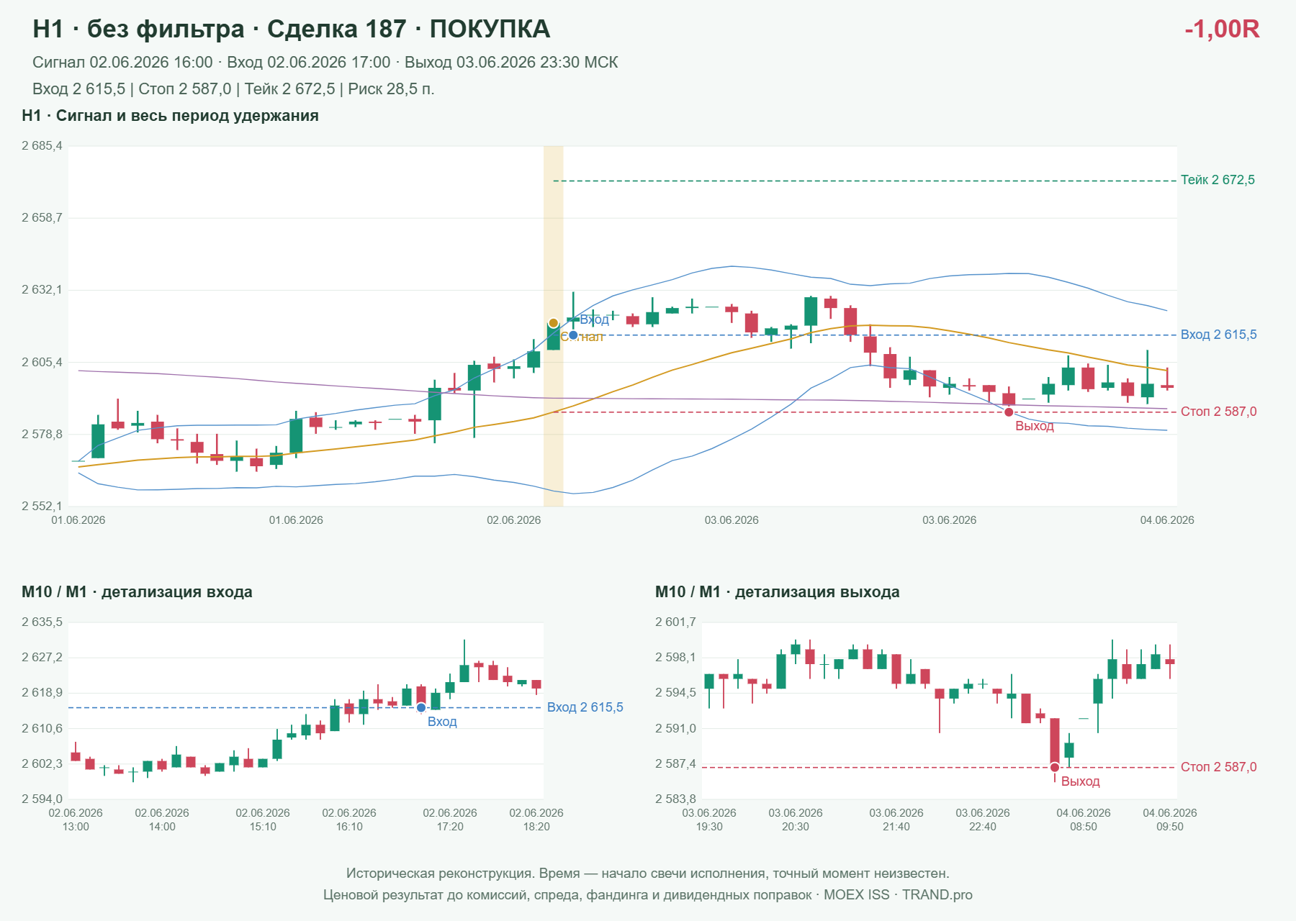Click the orange signal marker dot on H1 chart
1296x921 pixels.
(553, 323)
